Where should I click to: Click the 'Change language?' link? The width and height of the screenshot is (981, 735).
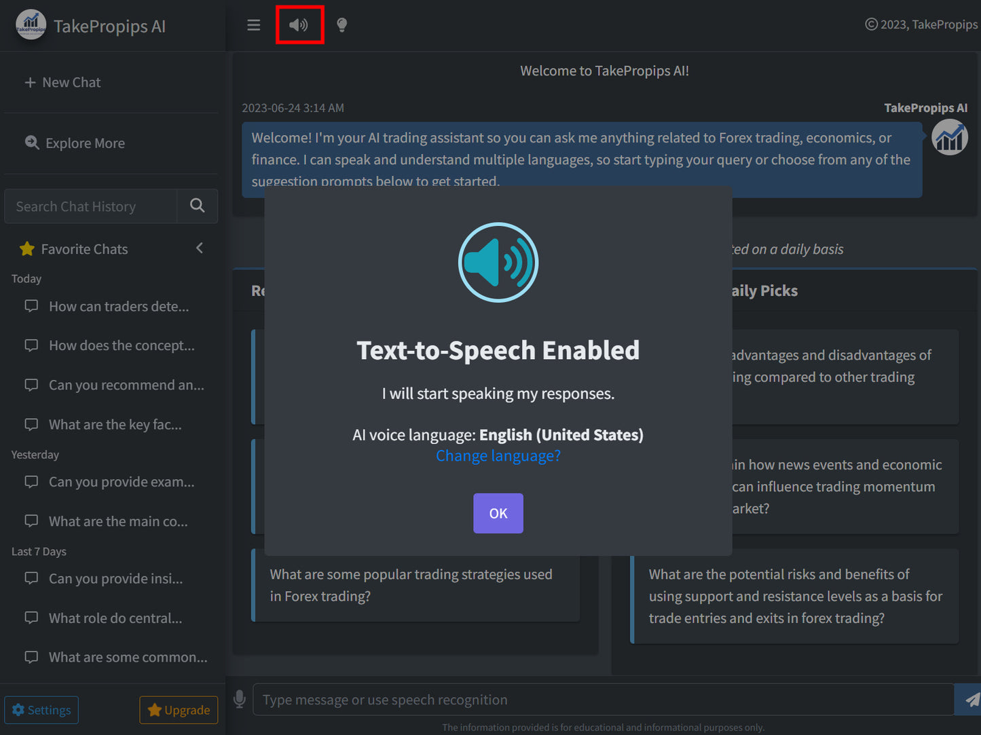click(x=498, y=456)
